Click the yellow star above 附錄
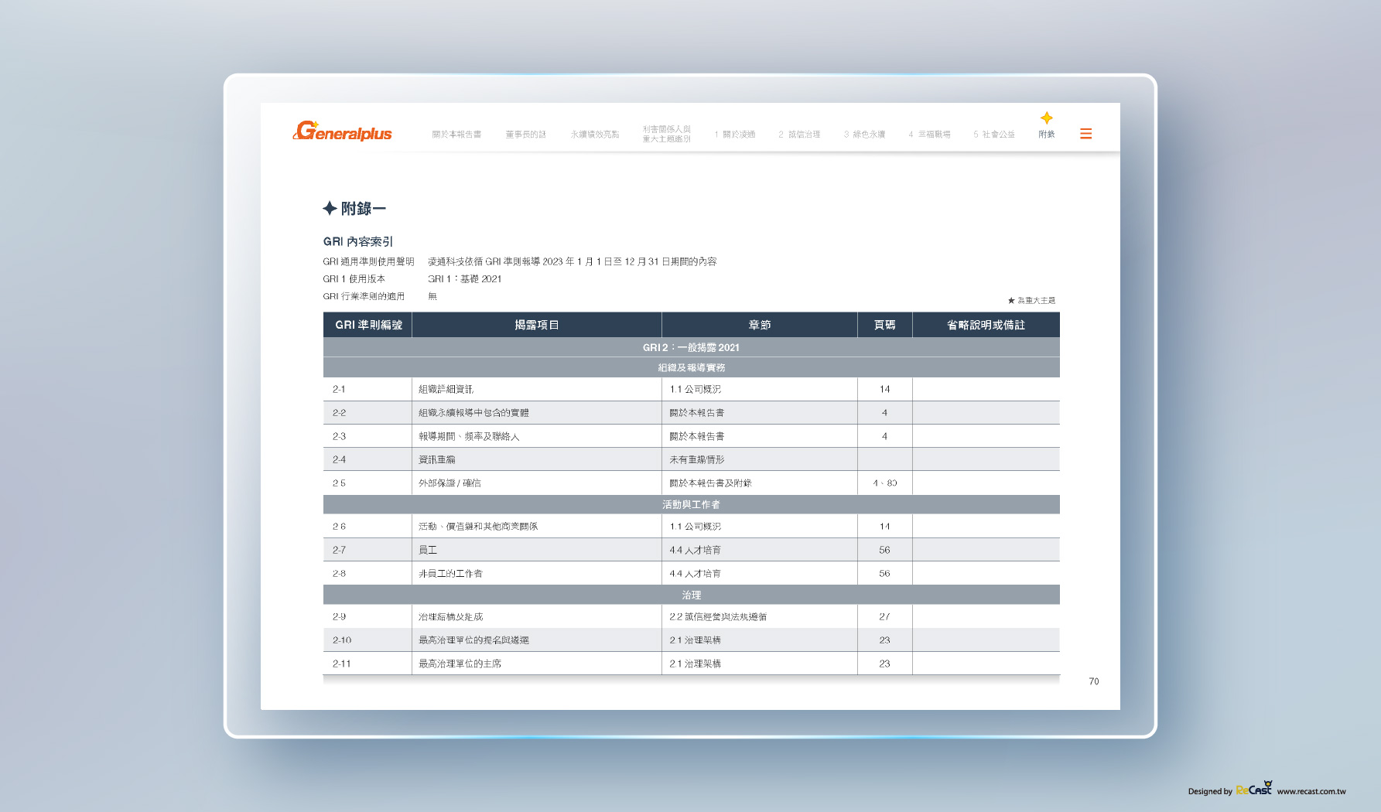Screen dimensions: 1381x812 pos(1047,118)
